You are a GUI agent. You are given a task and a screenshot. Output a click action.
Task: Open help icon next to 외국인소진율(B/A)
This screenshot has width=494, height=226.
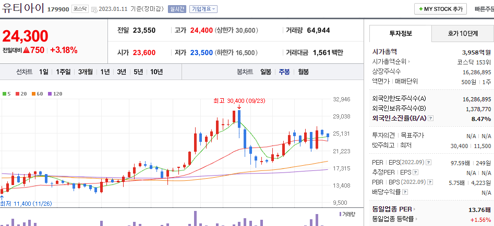pyautogui.click(x=431, y=118)
